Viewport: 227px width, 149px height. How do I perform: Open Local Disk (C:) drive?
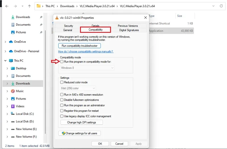25,114
